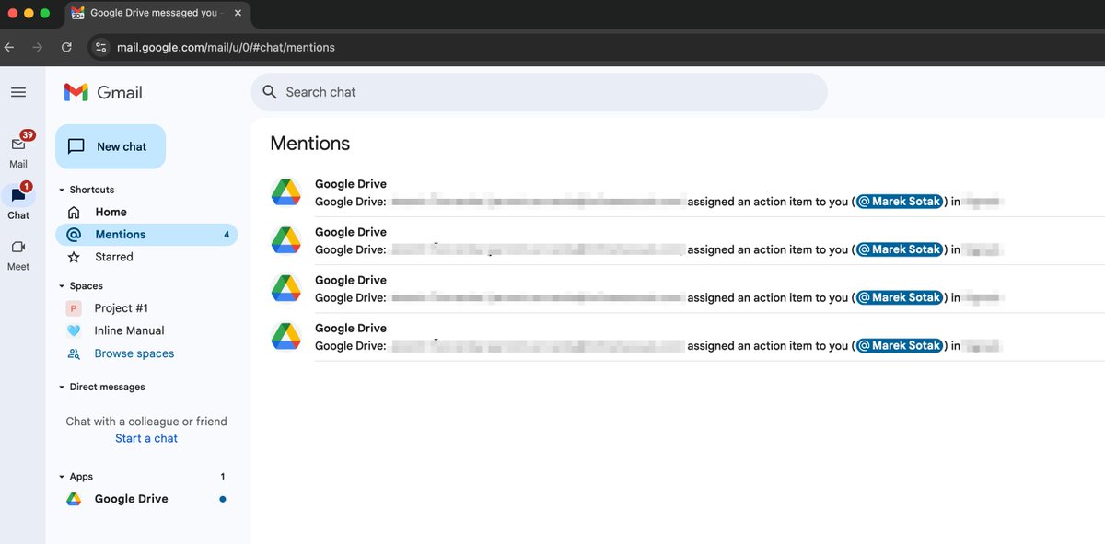Click the browser forward arrow

pyautogui.click(x=38, y=47)
